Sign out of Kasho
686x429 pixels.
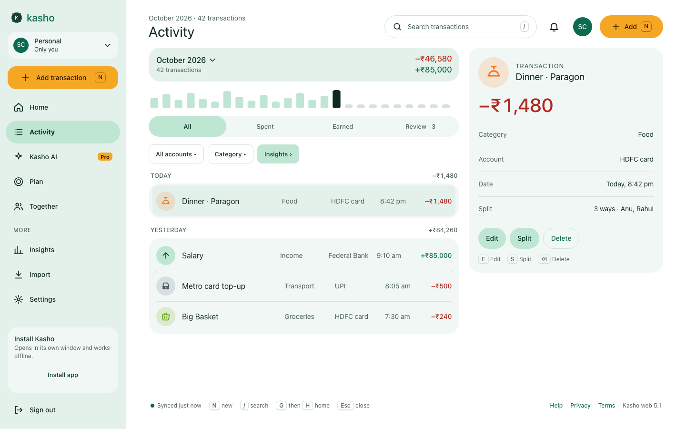pos(63,410)
